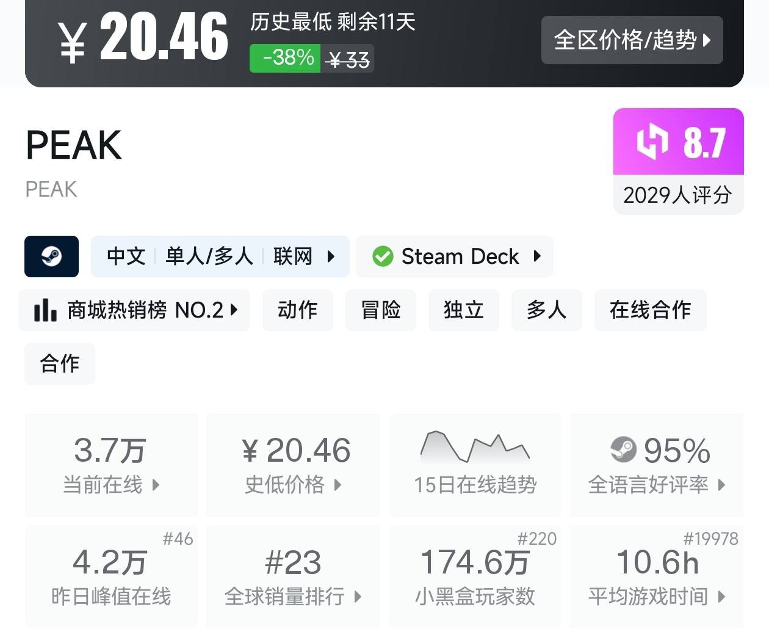Select the 冒险 genre tag
The width and height of the screenshot is (769, 637).
coord(381,310)
